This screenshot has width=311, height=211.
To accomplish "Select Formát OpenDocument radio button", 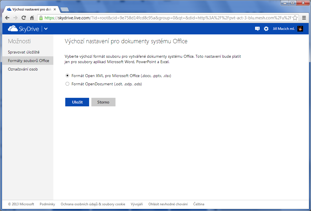I will coord(68,84).
